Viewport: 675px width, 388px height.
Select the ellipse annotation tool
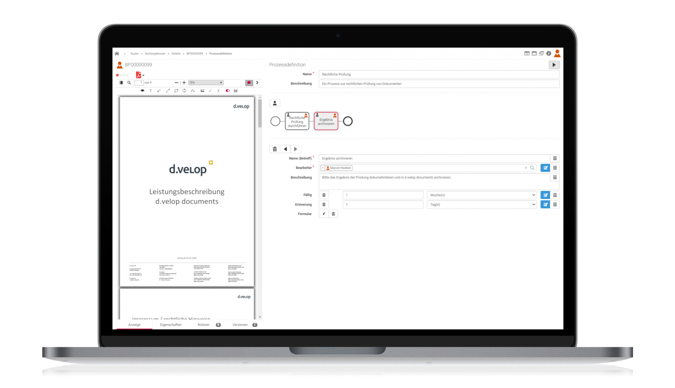[184, 91]
